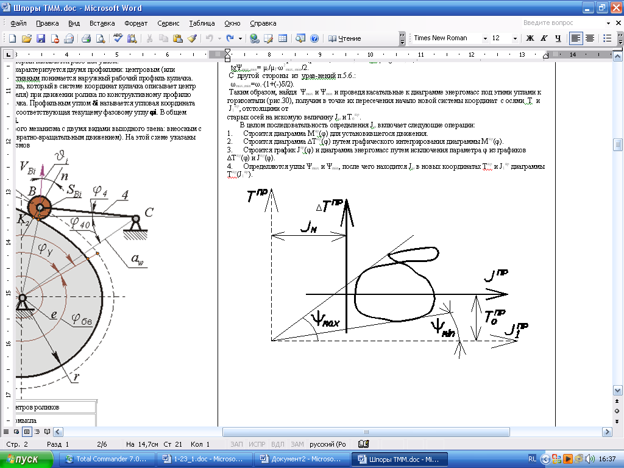Paste from clipboard icon
Image resolution: width=624 pixels, height=468 pixels.
tap(177, 38)
